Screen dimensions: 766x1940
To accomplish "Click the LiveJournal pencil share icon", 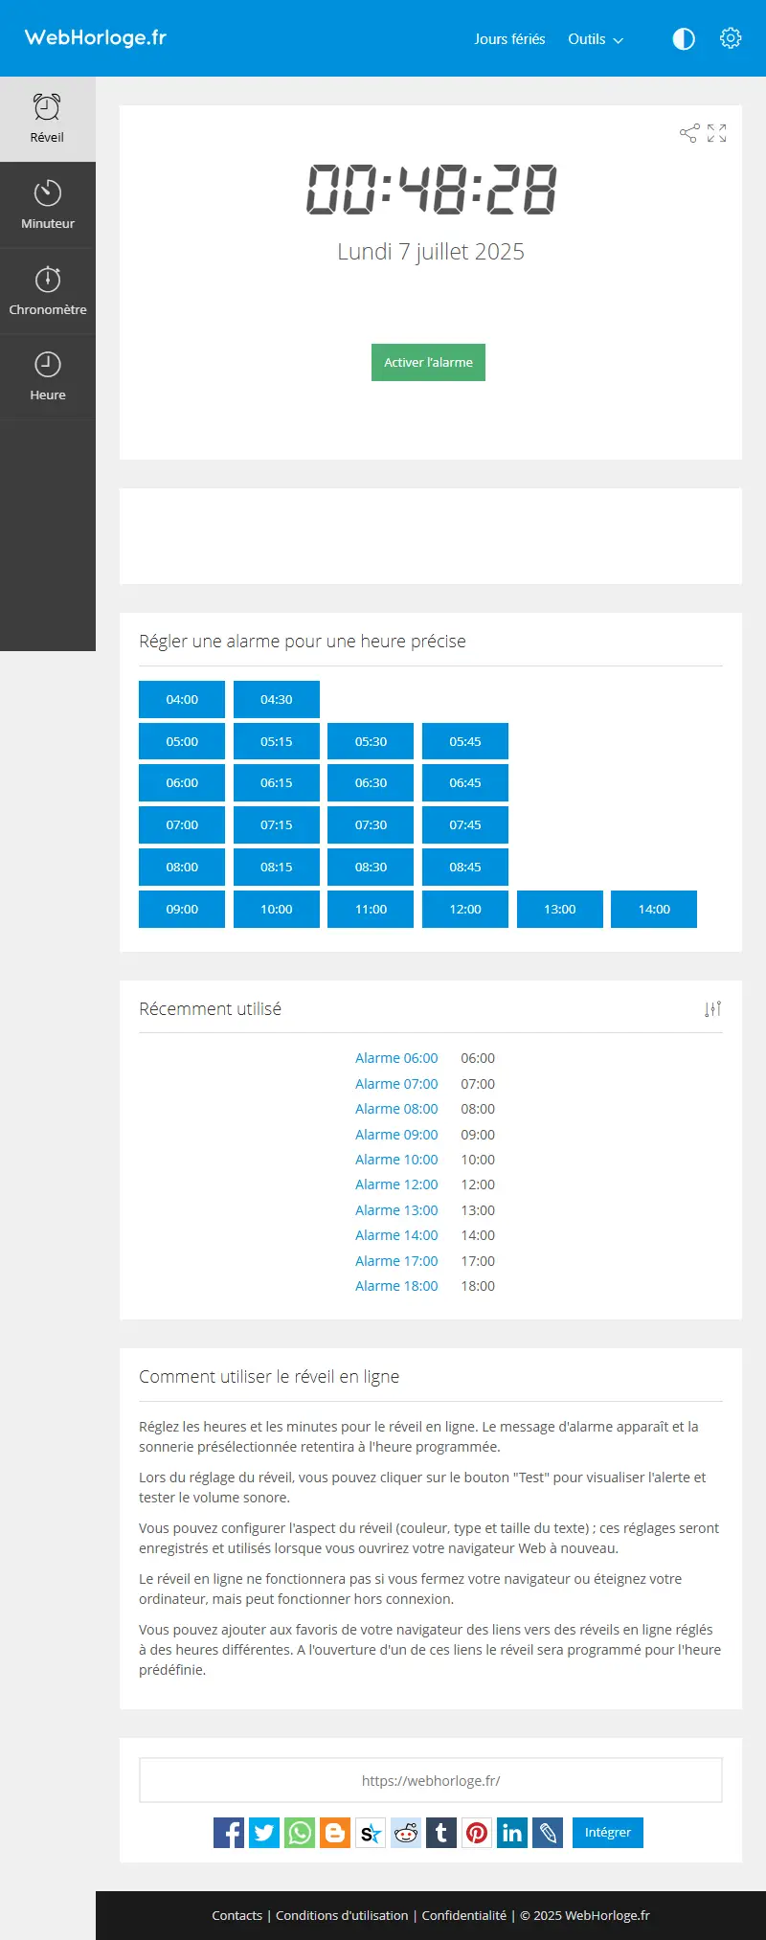I will (x=548, y=1833).
